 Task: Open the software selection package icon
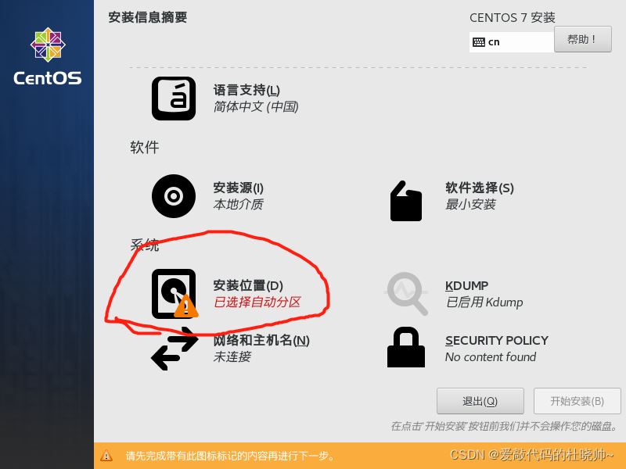click(x=406, y=201)
